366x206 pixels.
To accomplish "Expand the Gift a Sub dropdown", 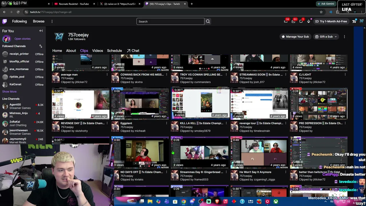I will tap(326, 37).
